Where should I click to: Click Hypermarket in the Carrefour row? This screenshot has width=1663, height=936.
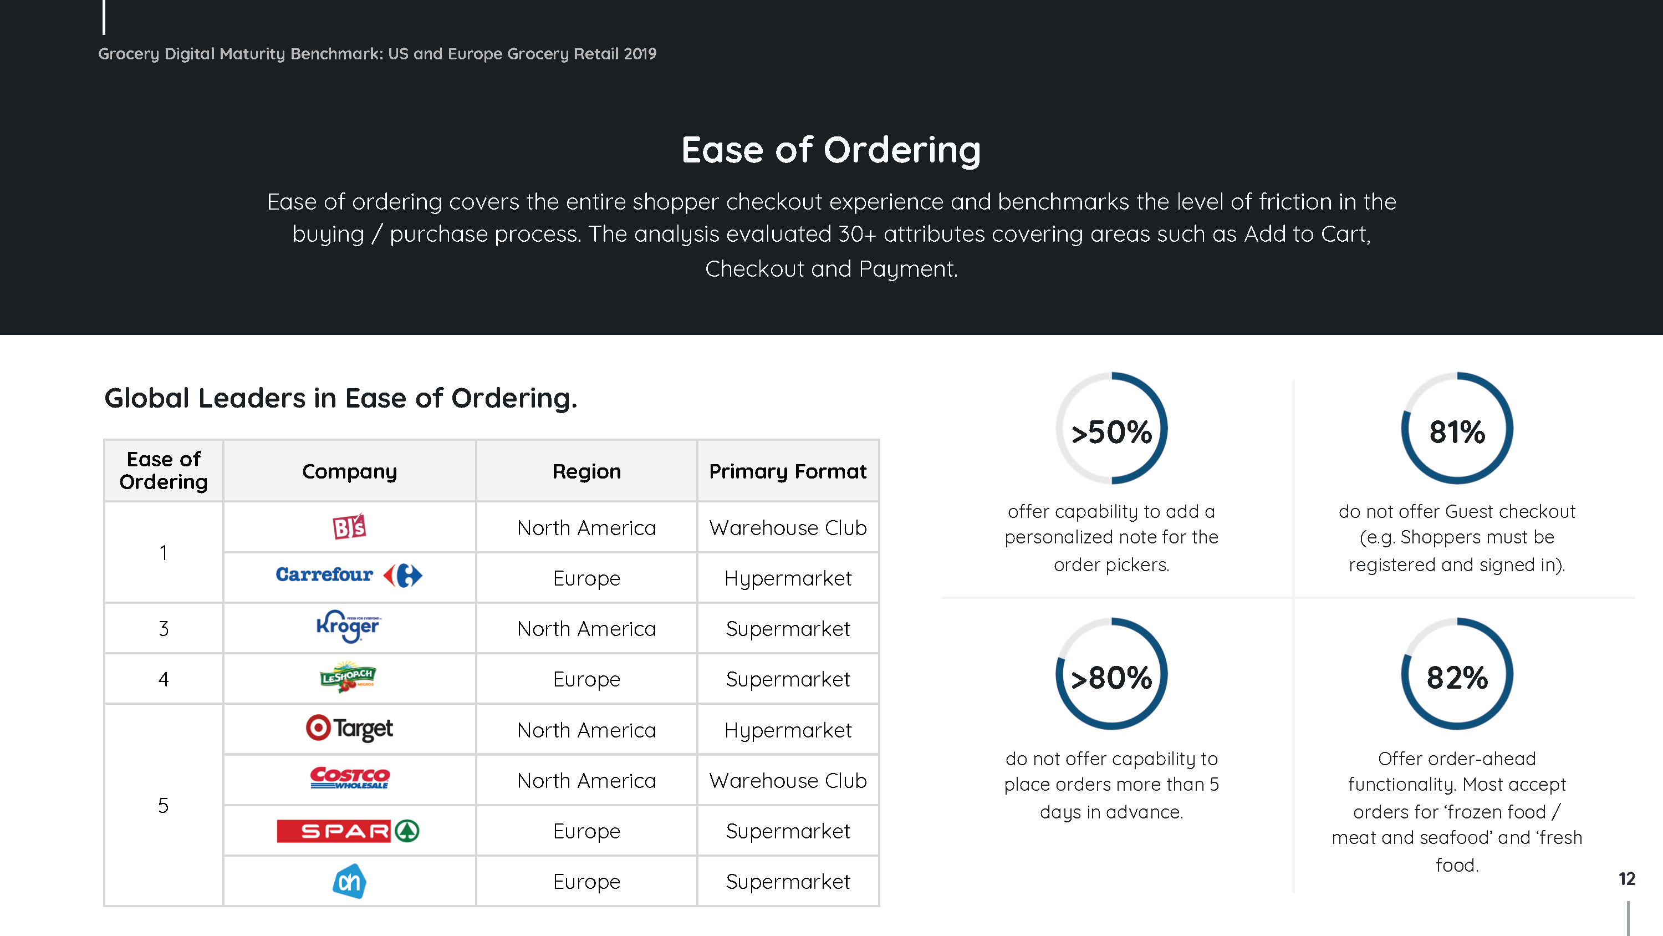788,578
